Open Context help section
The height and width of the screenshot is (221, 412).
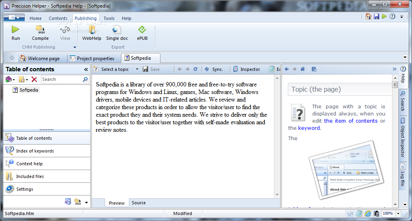47,164
